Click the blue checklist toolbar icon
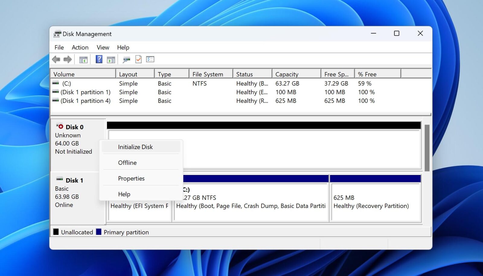 150,59
